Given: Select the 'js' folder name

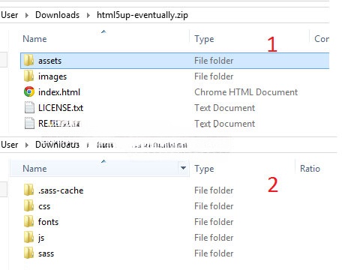Looking at the screenshot, I should pos(41,238).
